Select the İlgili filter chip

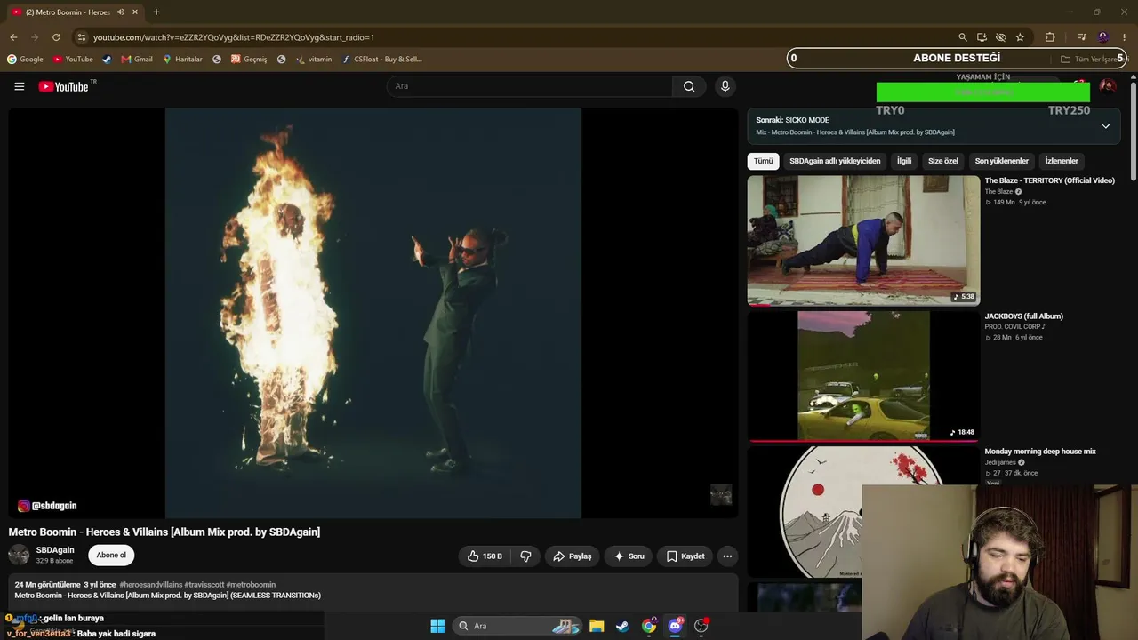tap(904, 161)
